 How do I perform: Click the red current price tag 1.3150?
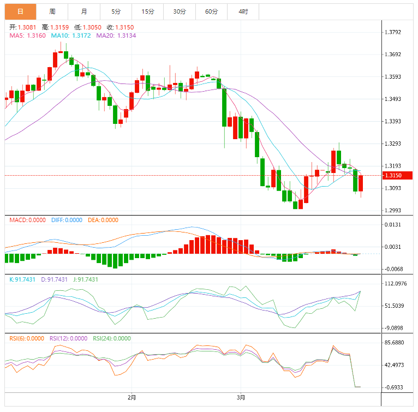(x=397, y=176)
